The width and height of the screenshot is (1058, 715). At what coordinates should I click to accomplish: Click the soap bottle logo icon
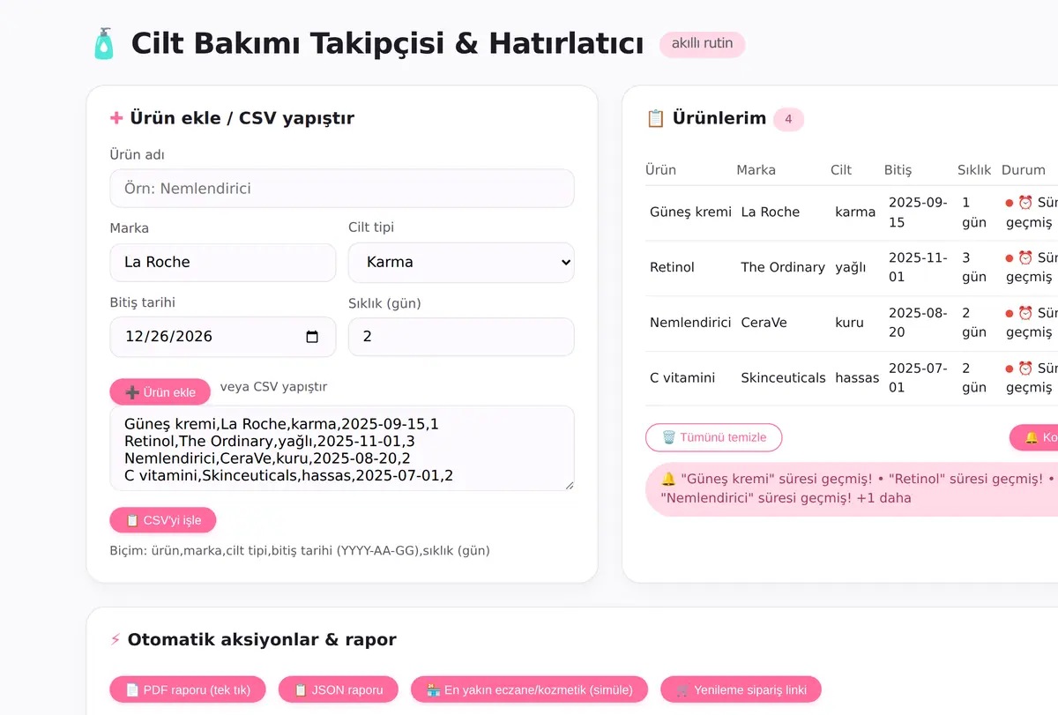(x=104, y=43)
